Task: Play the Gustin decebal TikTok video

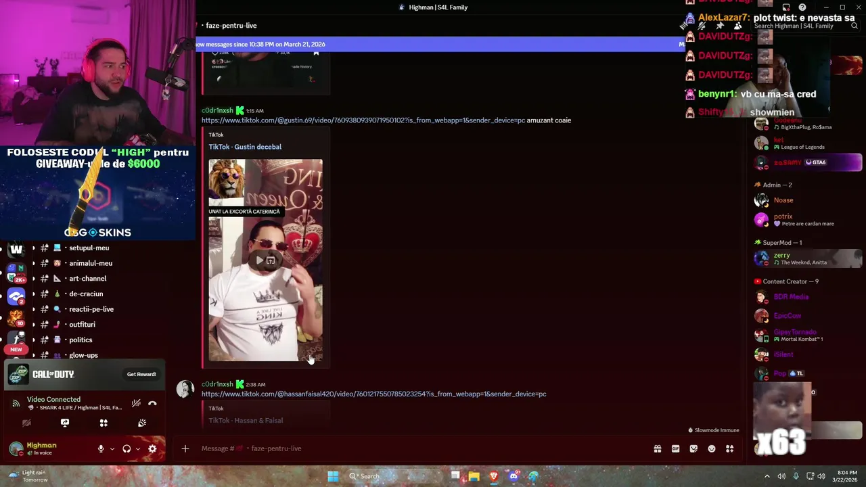Action: tap(260, 260)
